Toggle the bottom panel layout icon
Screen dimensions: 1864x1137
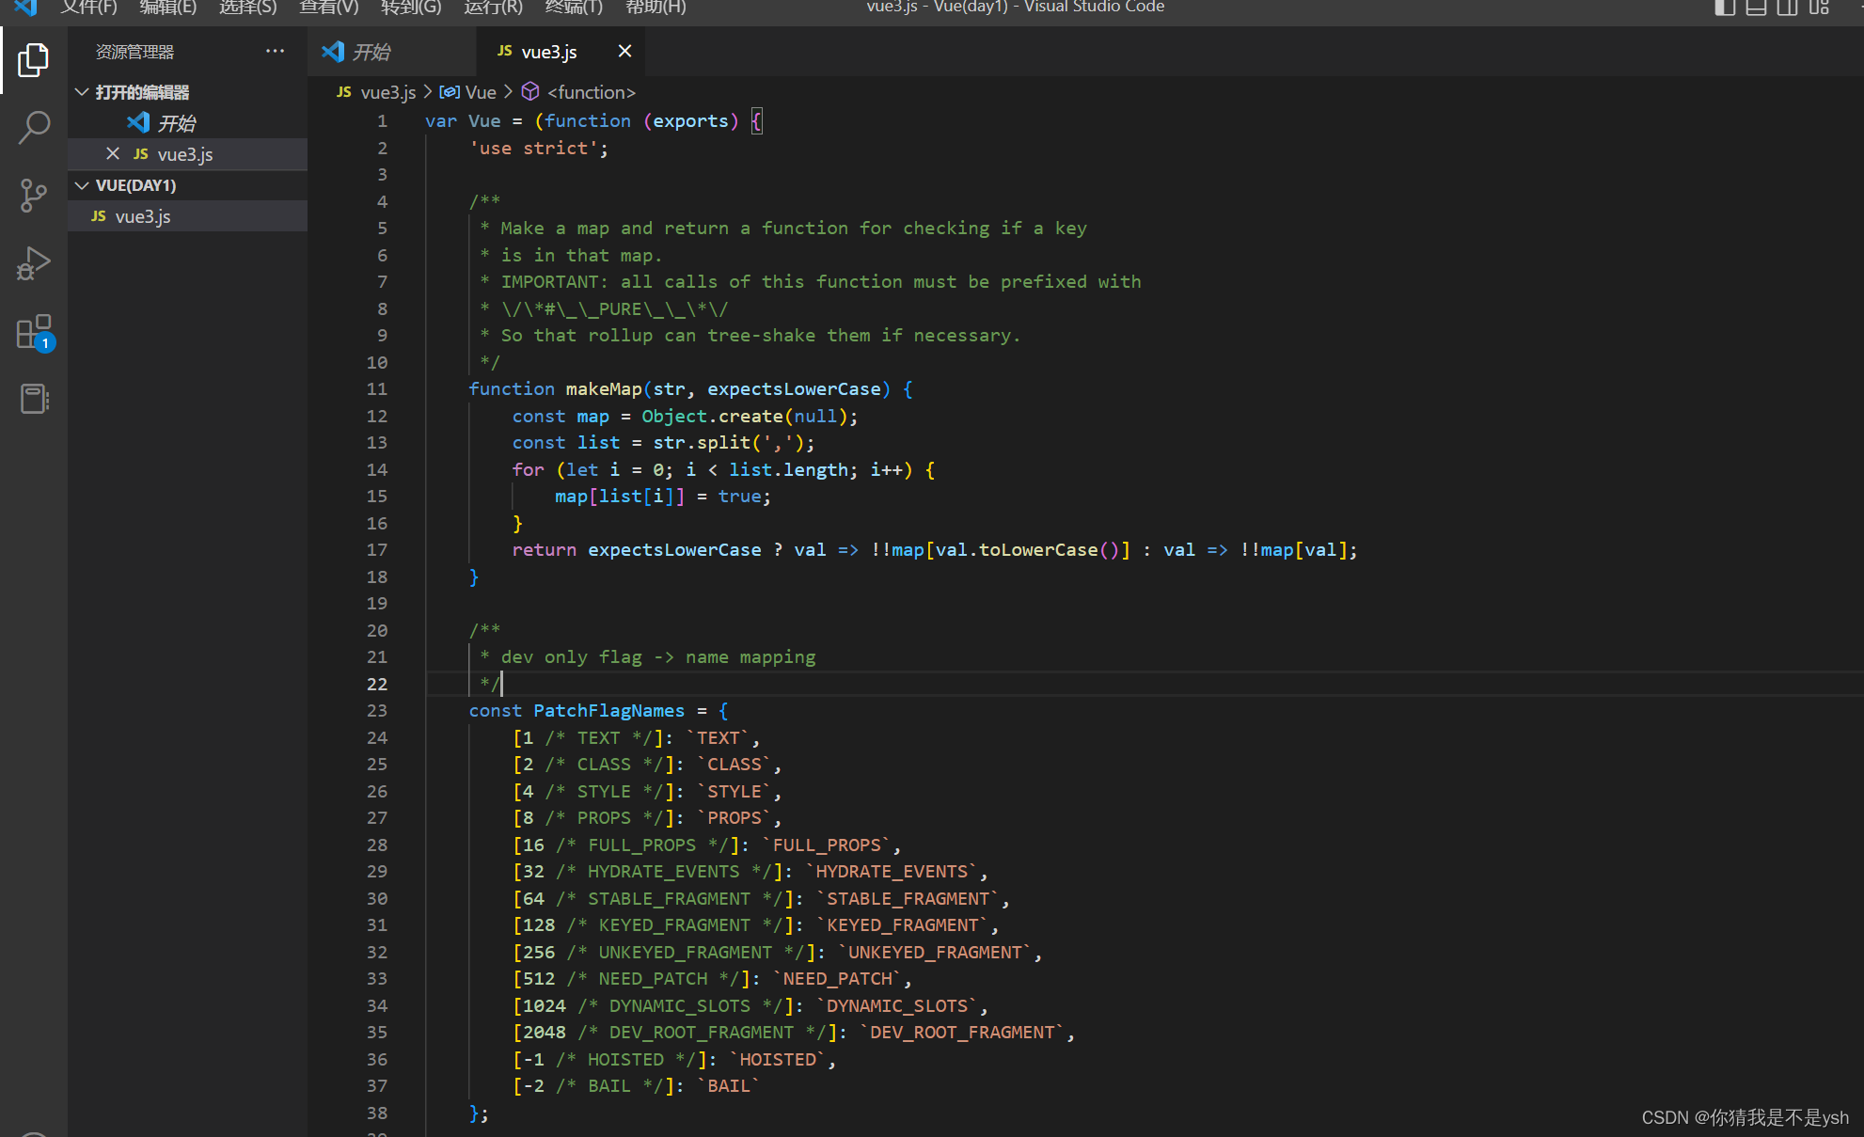1756,8
